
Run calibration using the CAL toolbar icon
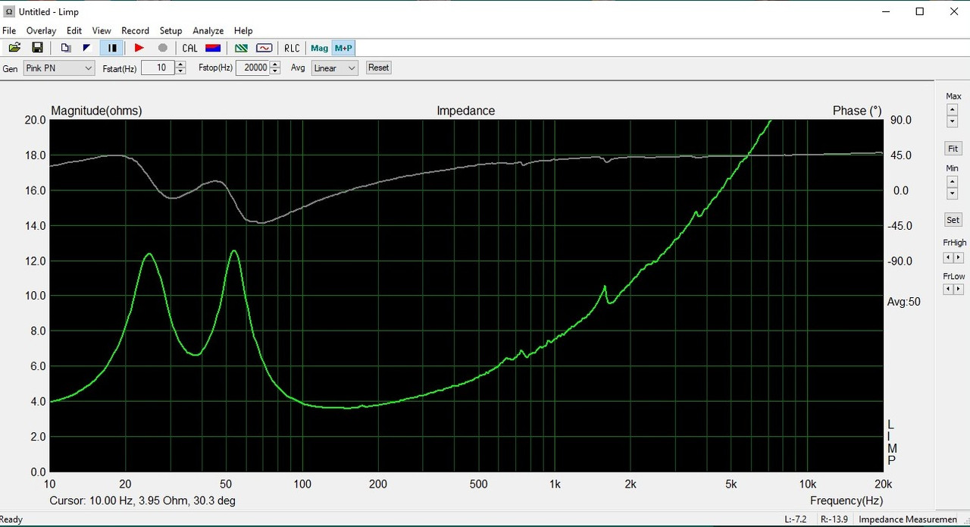[189, 48]
